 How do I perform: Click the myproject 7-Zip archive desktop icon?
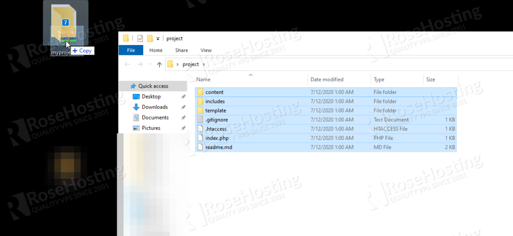pyautogui.click(x=66, y=27)
